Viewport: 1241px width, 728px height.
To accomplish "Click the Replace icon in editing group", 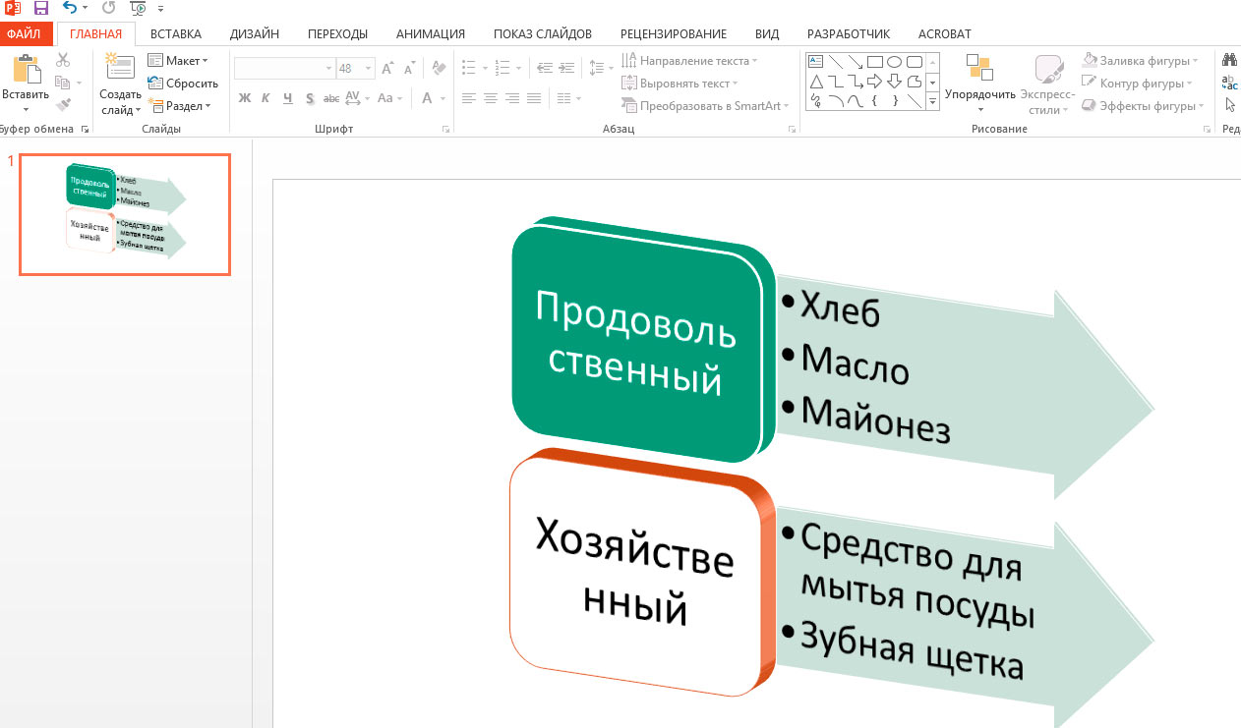I will (x=1229, y=83).
